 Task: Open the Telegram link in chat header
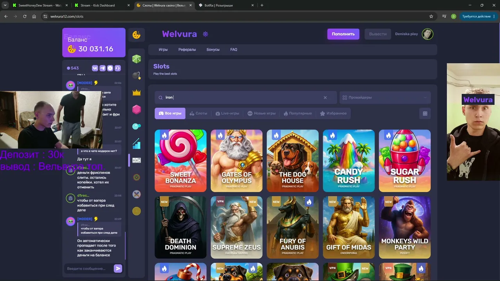(102, 68)
